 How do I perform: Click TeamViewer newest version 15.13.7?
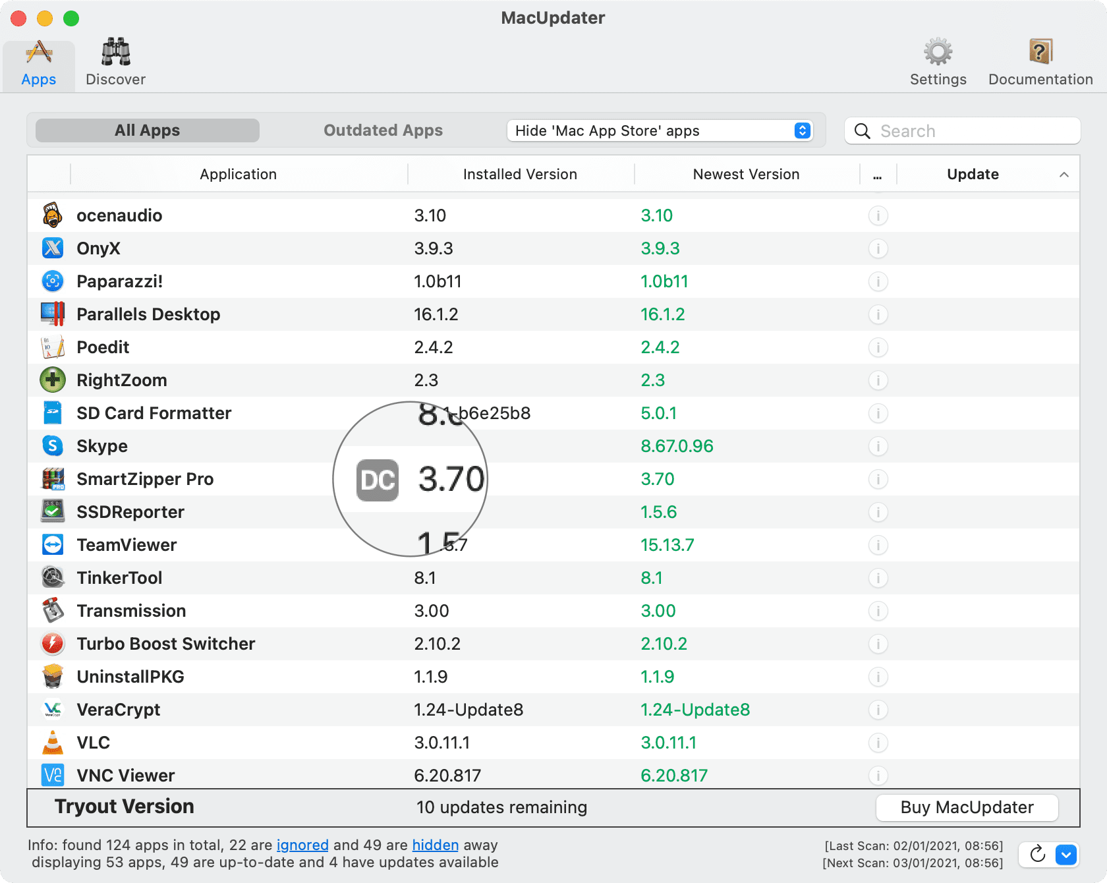point(667,545)
